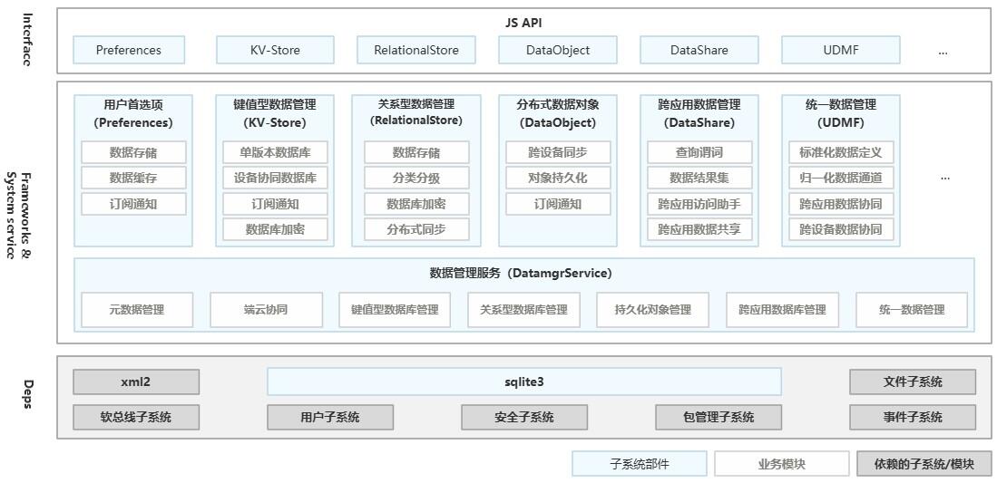Click the 单版本数据库 module box
997x483 pixels.
pos(275,152)
